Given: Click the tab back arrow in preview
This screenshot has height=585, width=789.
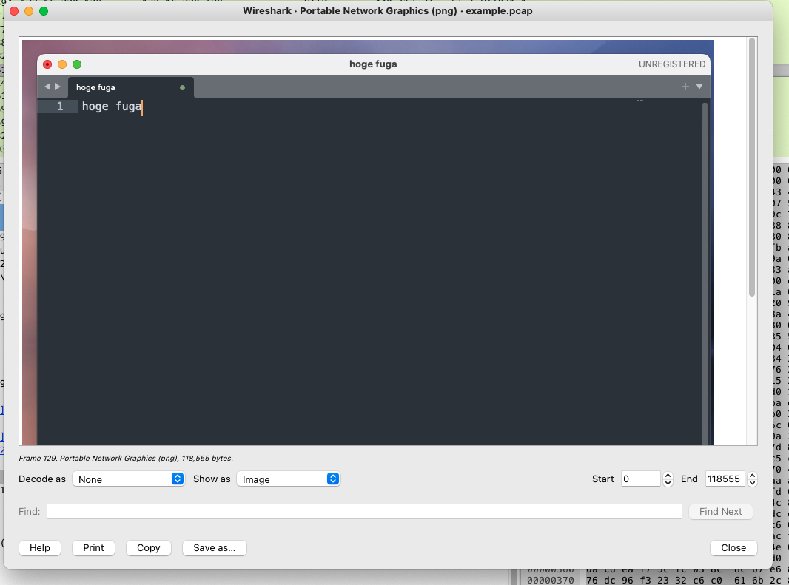Looking at the screenshot, I should point(47,87).
